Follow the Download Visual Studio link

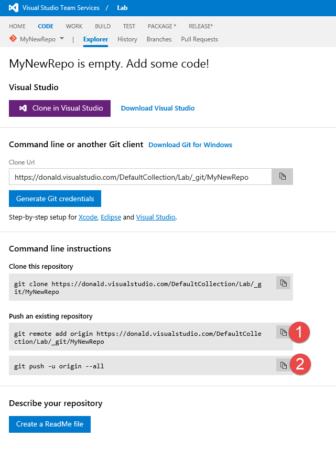158,108
